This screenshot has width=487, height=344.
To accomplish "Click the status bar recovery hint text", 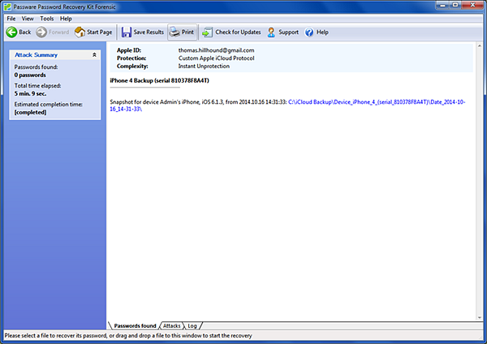I will click(x=128, y=336).
